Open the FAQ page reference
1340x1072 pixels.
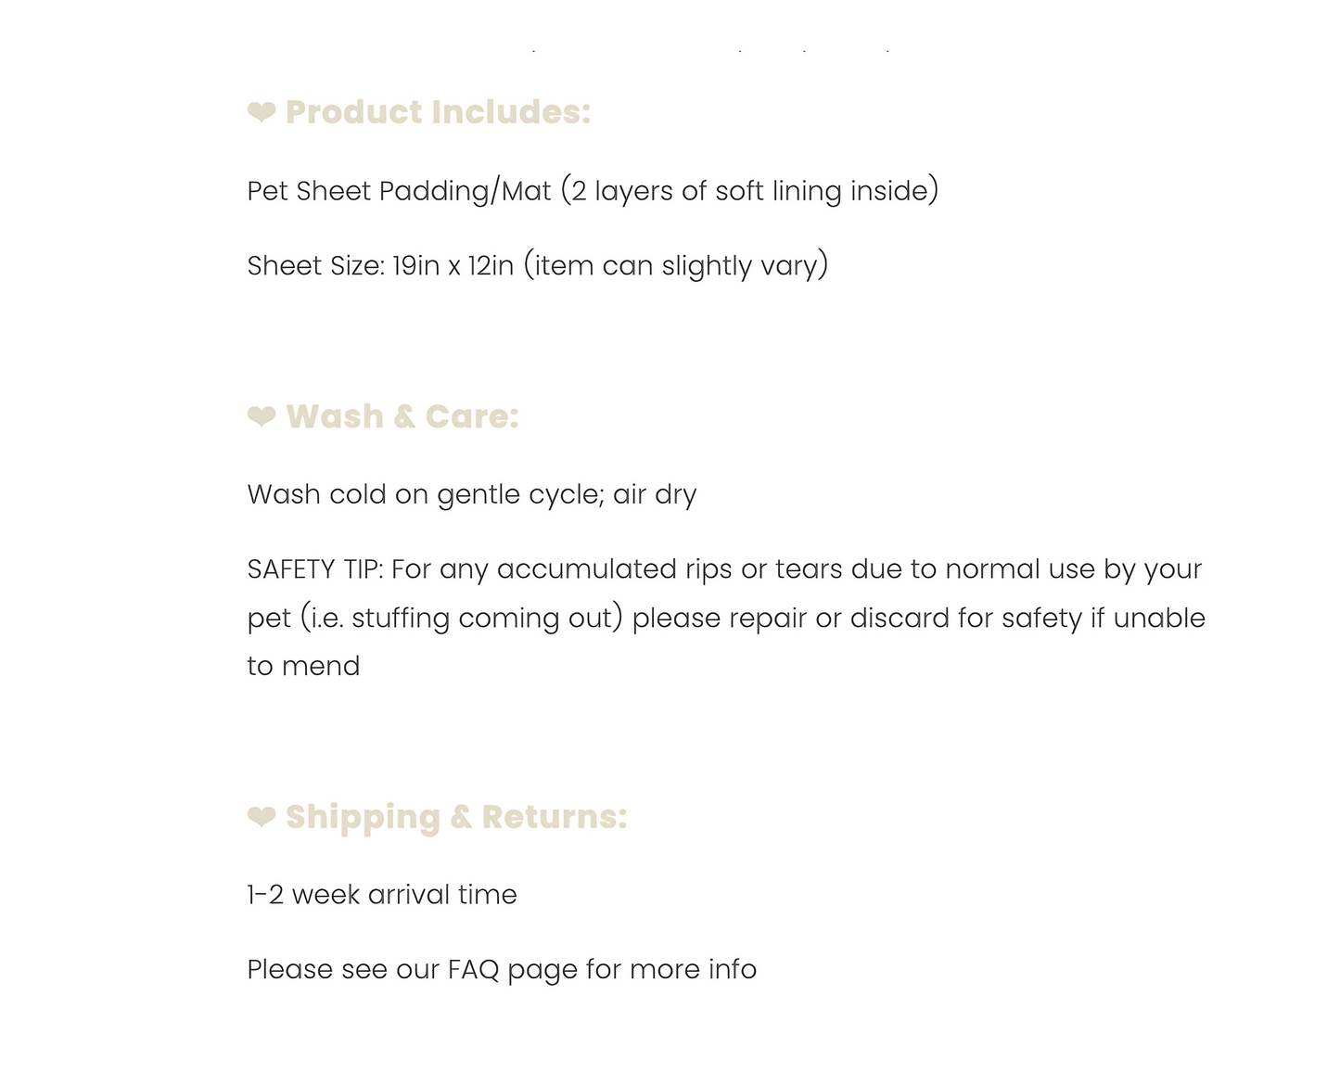[x=473, y=970]
